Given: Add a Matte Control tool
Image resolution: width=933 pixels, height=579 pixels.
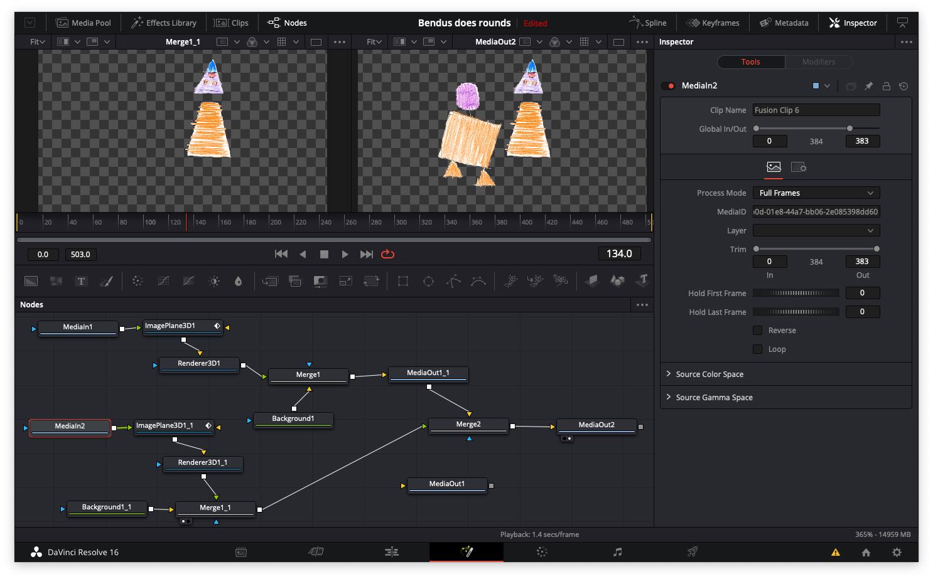Looking at the screenshot, I should tap(320, 281).
